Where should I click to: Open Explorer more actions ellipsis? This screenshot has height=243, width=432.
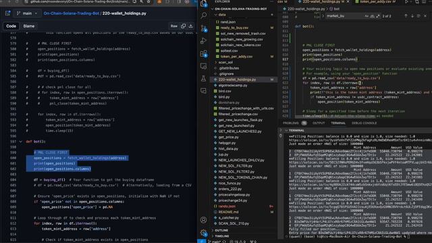pos(271,1)
